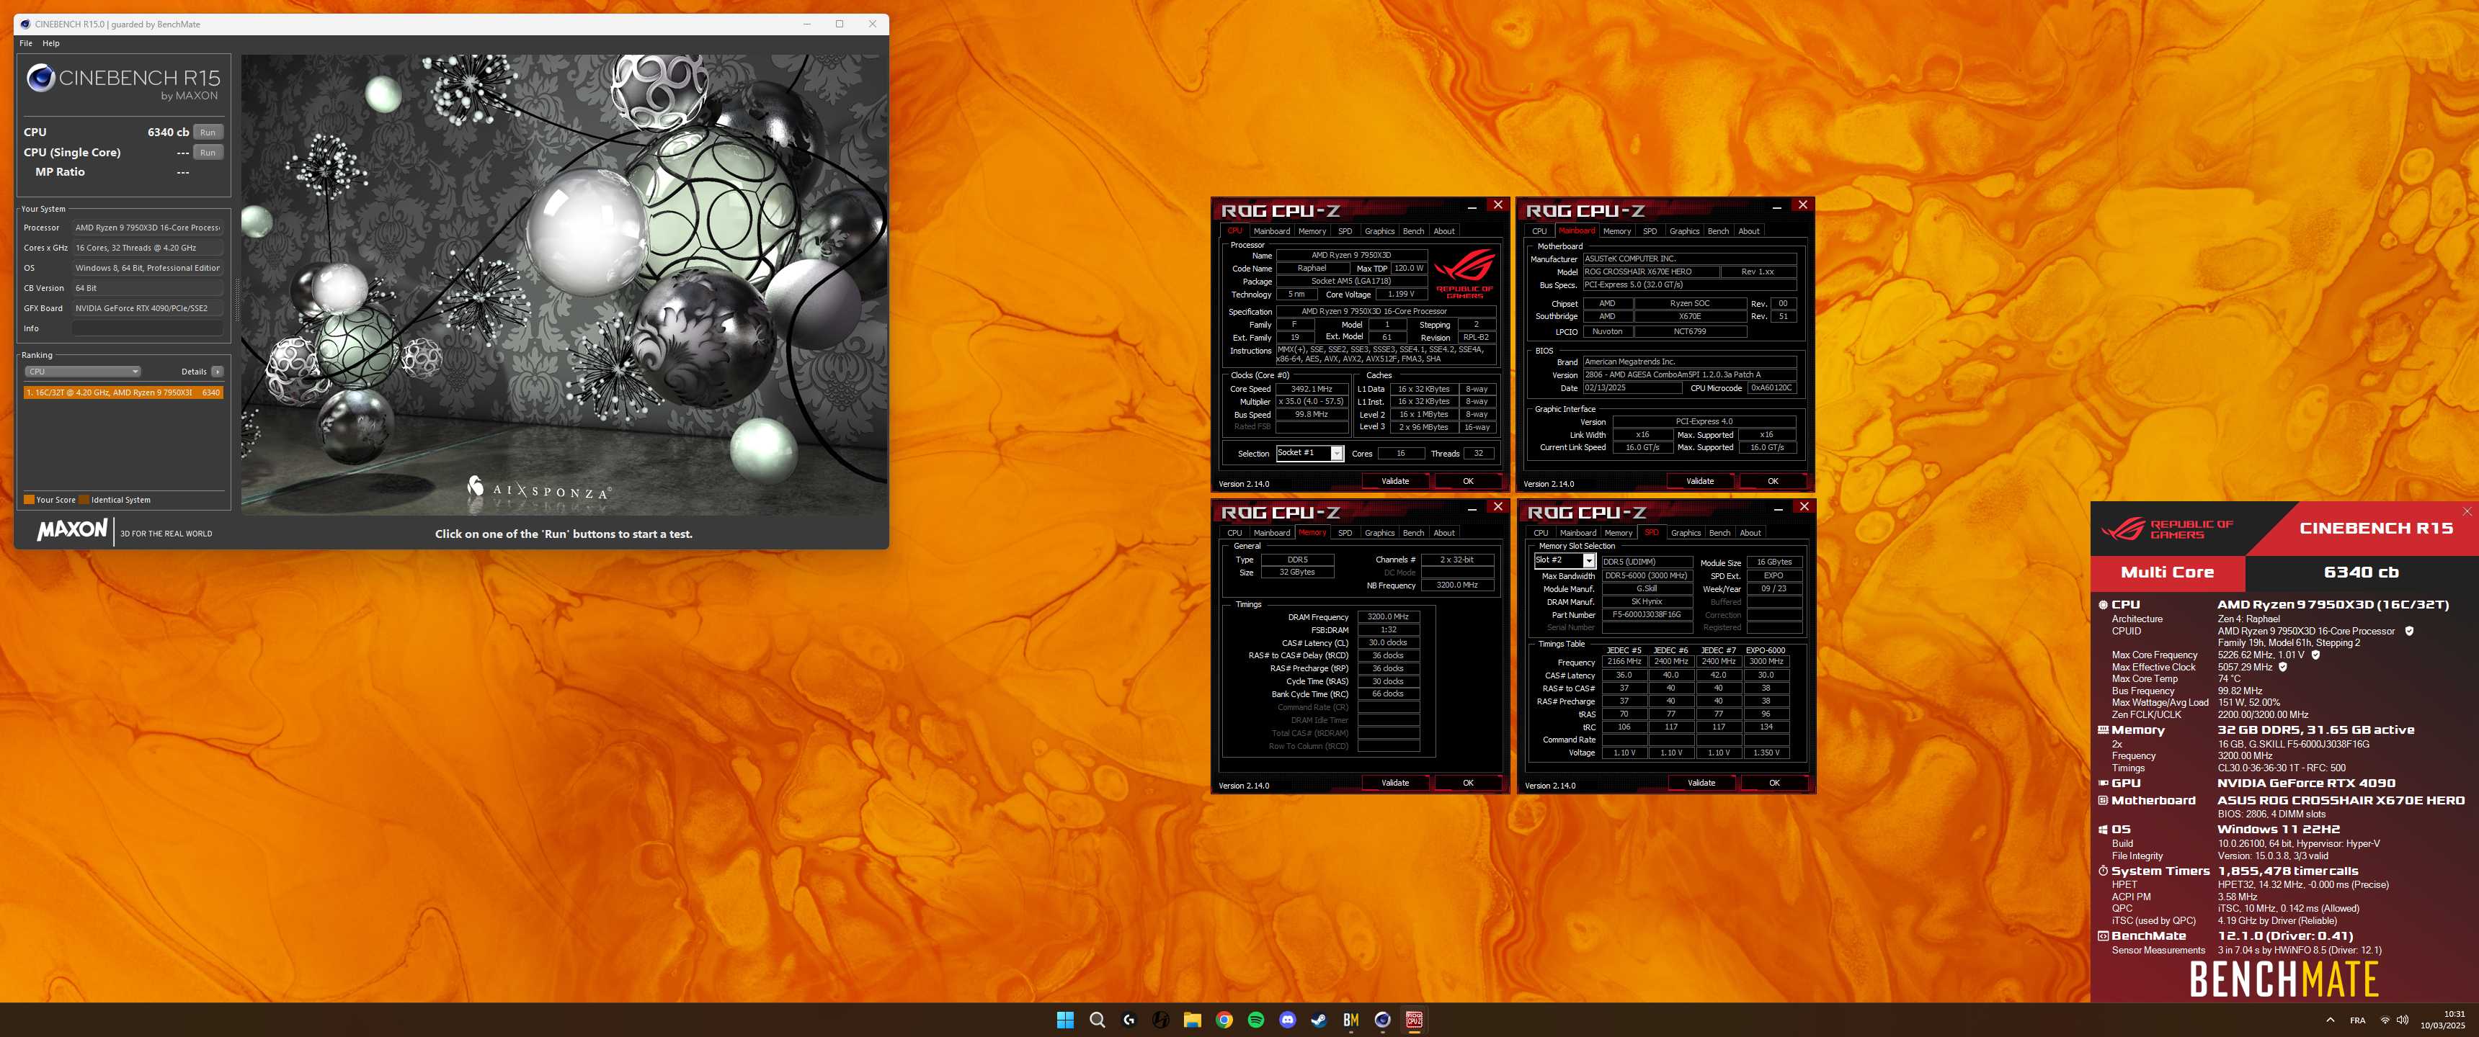Click the rendered spheres scene image
2479x1037 pixels.
coord(564,284)
